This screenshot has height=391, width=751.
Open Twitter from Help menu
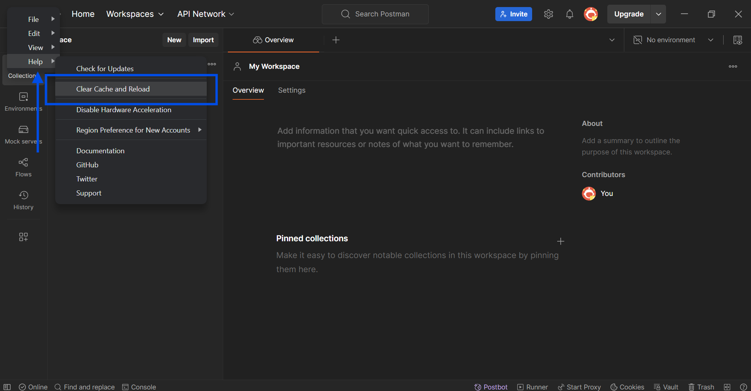(131, 179)
